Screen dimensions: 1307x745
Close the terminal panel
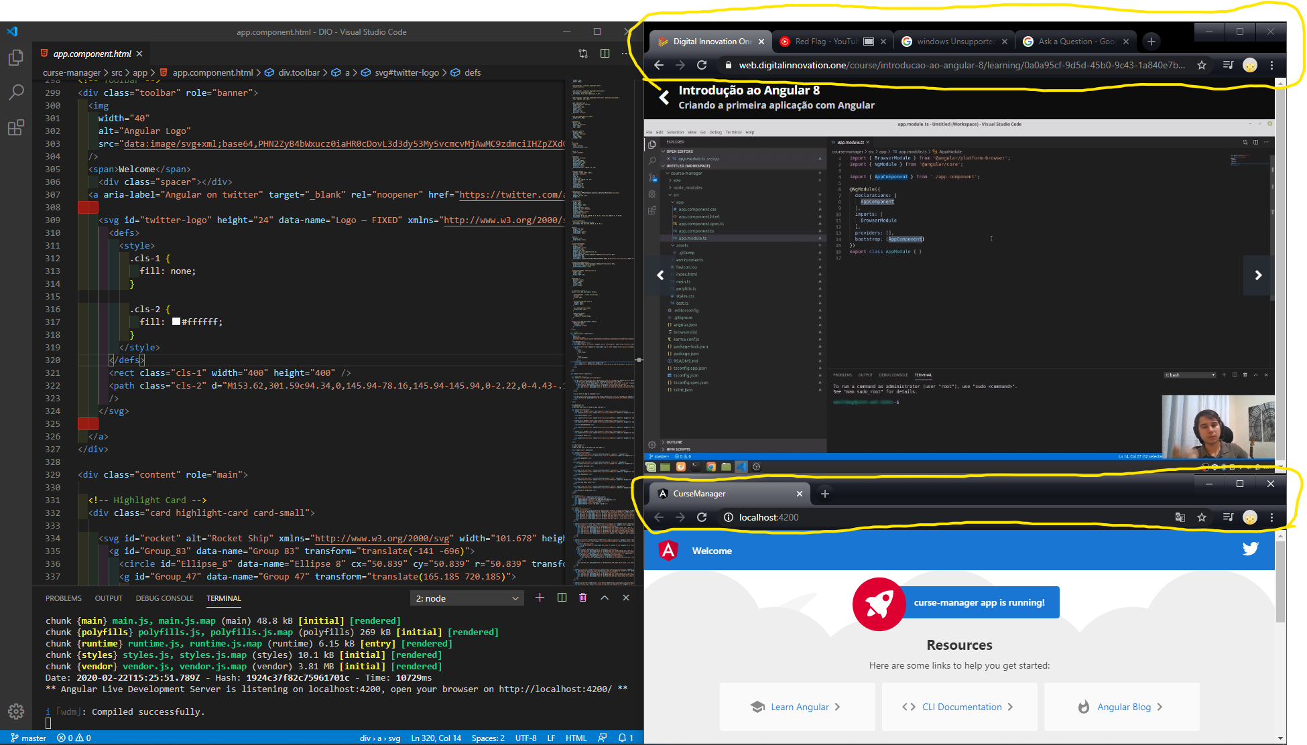point(626,598)
